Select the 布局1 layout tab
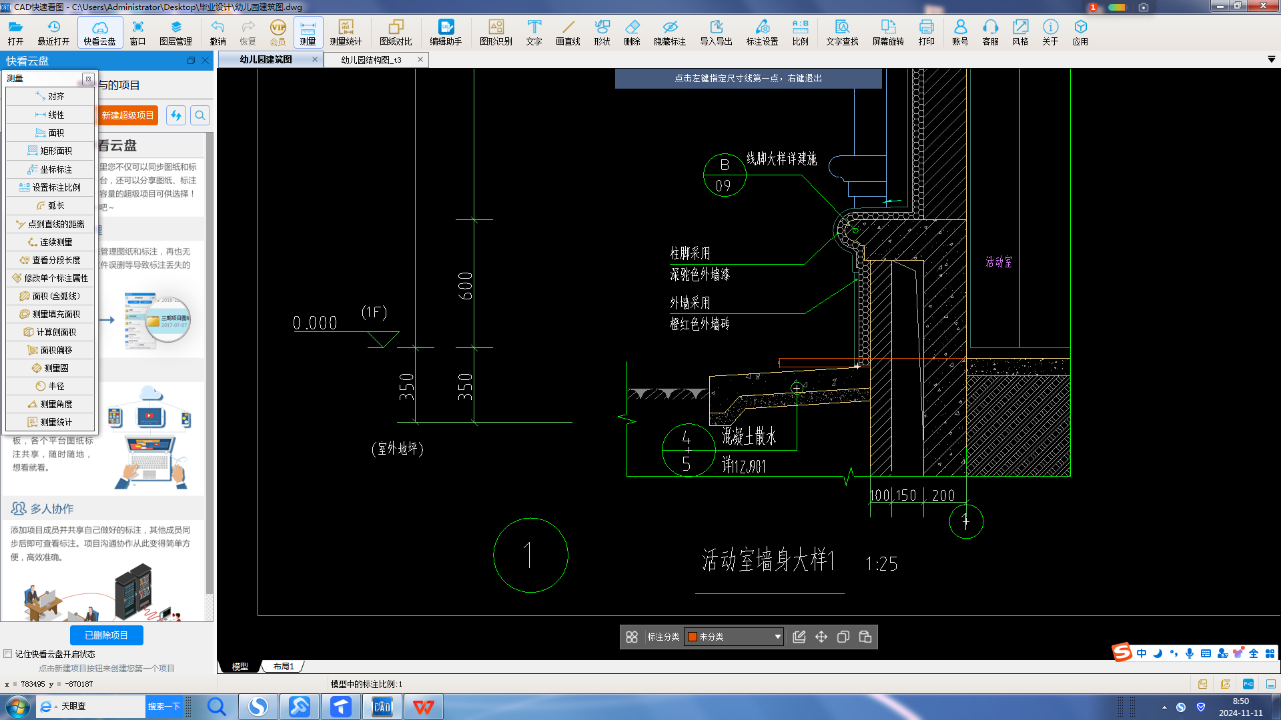Viewport: 1281px width, 720px height. (x=284, y=667)
